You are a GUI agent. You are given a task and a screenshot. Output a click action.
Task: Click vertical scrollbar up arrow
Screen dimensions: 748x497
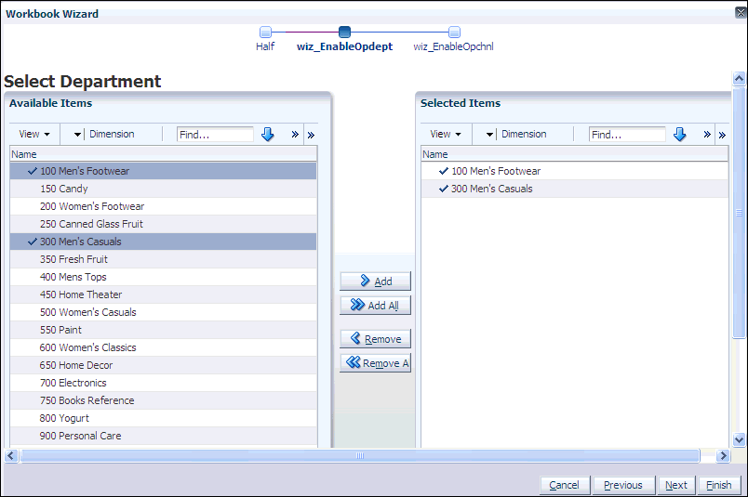tap(739, 78)
